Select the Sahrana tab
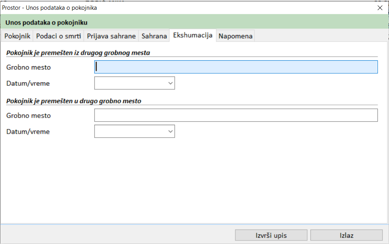 pos(154,36)
